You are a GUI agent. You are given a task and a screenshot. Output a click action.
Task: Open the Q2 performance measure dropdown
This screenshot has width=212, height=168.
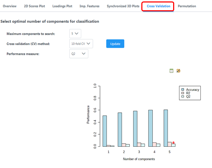(79, 54)
